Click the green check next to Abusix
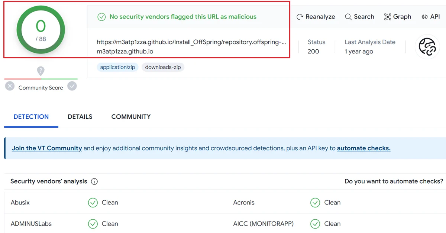The width and height of the screenshot is (446, 233). (93, 203)
